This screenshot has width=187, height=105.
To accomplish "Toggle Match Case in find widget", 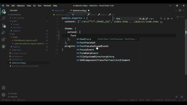I will [x=140, y=19].
